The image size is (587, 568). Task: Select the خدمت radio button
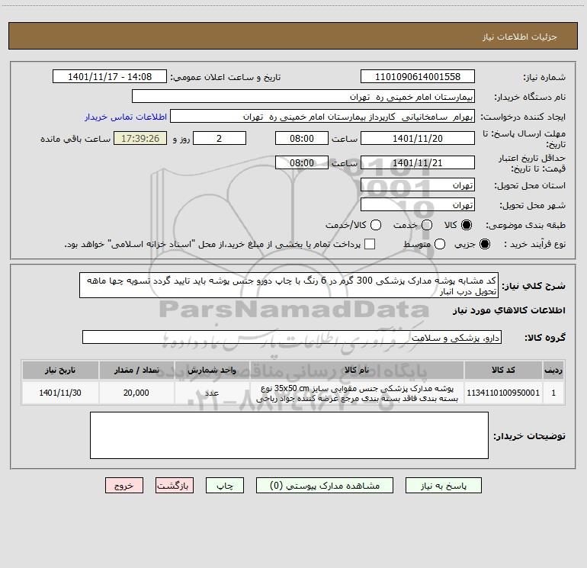(x=427, y=225)
